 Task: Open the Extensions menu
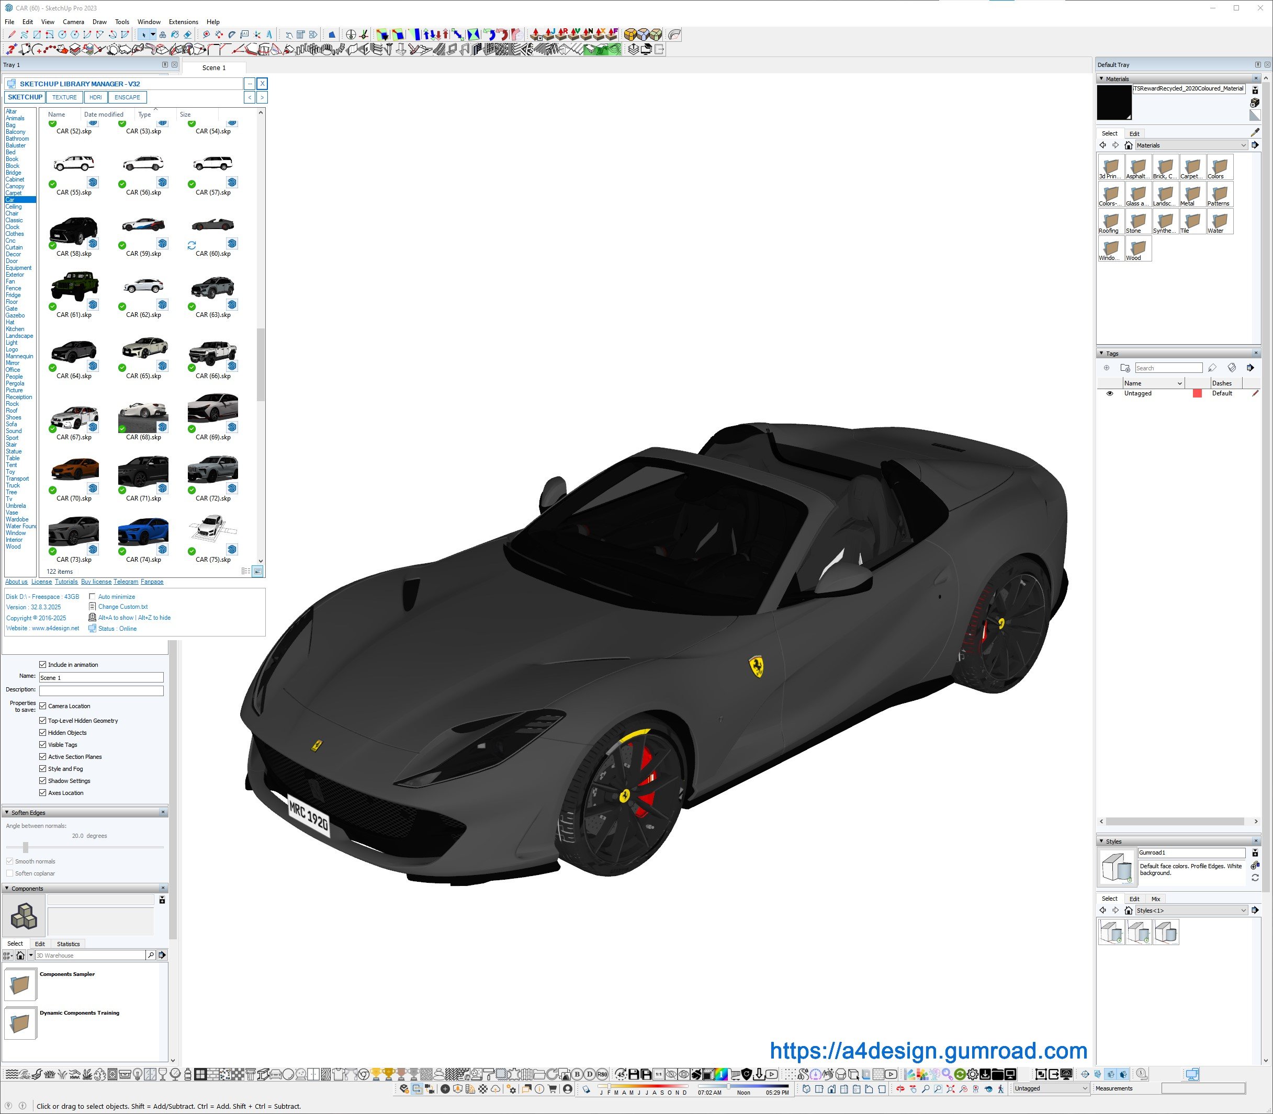183,22
